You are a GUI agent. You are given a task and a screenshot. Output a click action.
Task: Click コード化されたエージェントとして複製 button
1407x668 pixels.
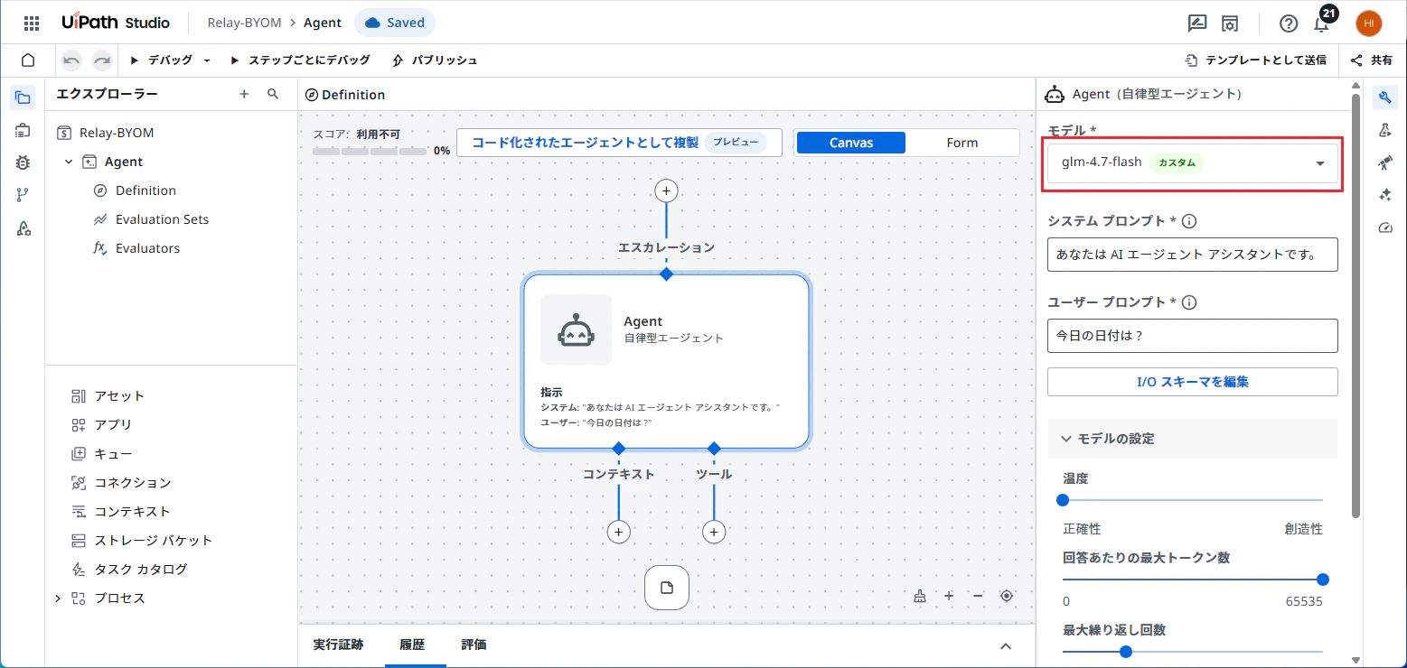click(619, 143)
